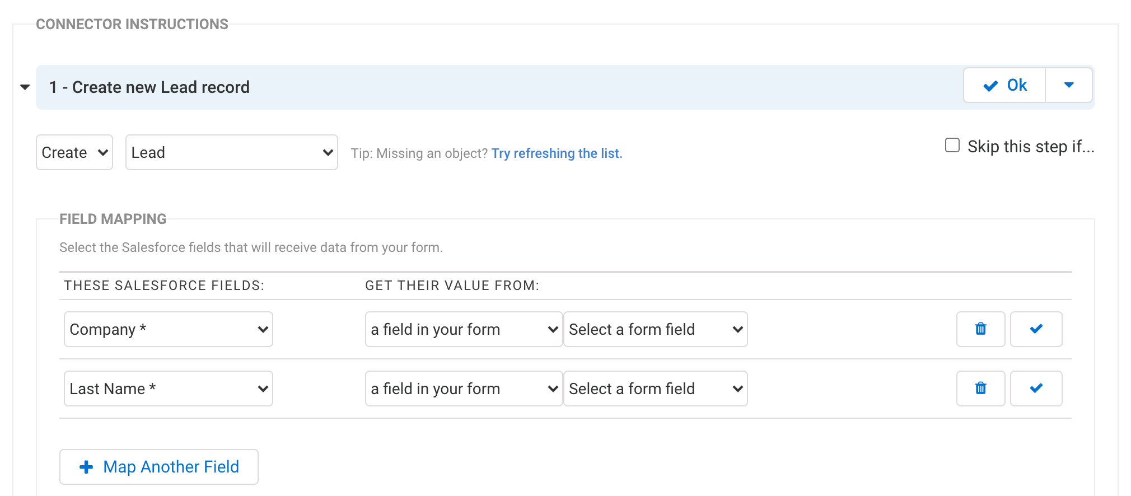
Task: Open the dropdown arrow beside the Ok button
Action: [x=1068, y=85]
